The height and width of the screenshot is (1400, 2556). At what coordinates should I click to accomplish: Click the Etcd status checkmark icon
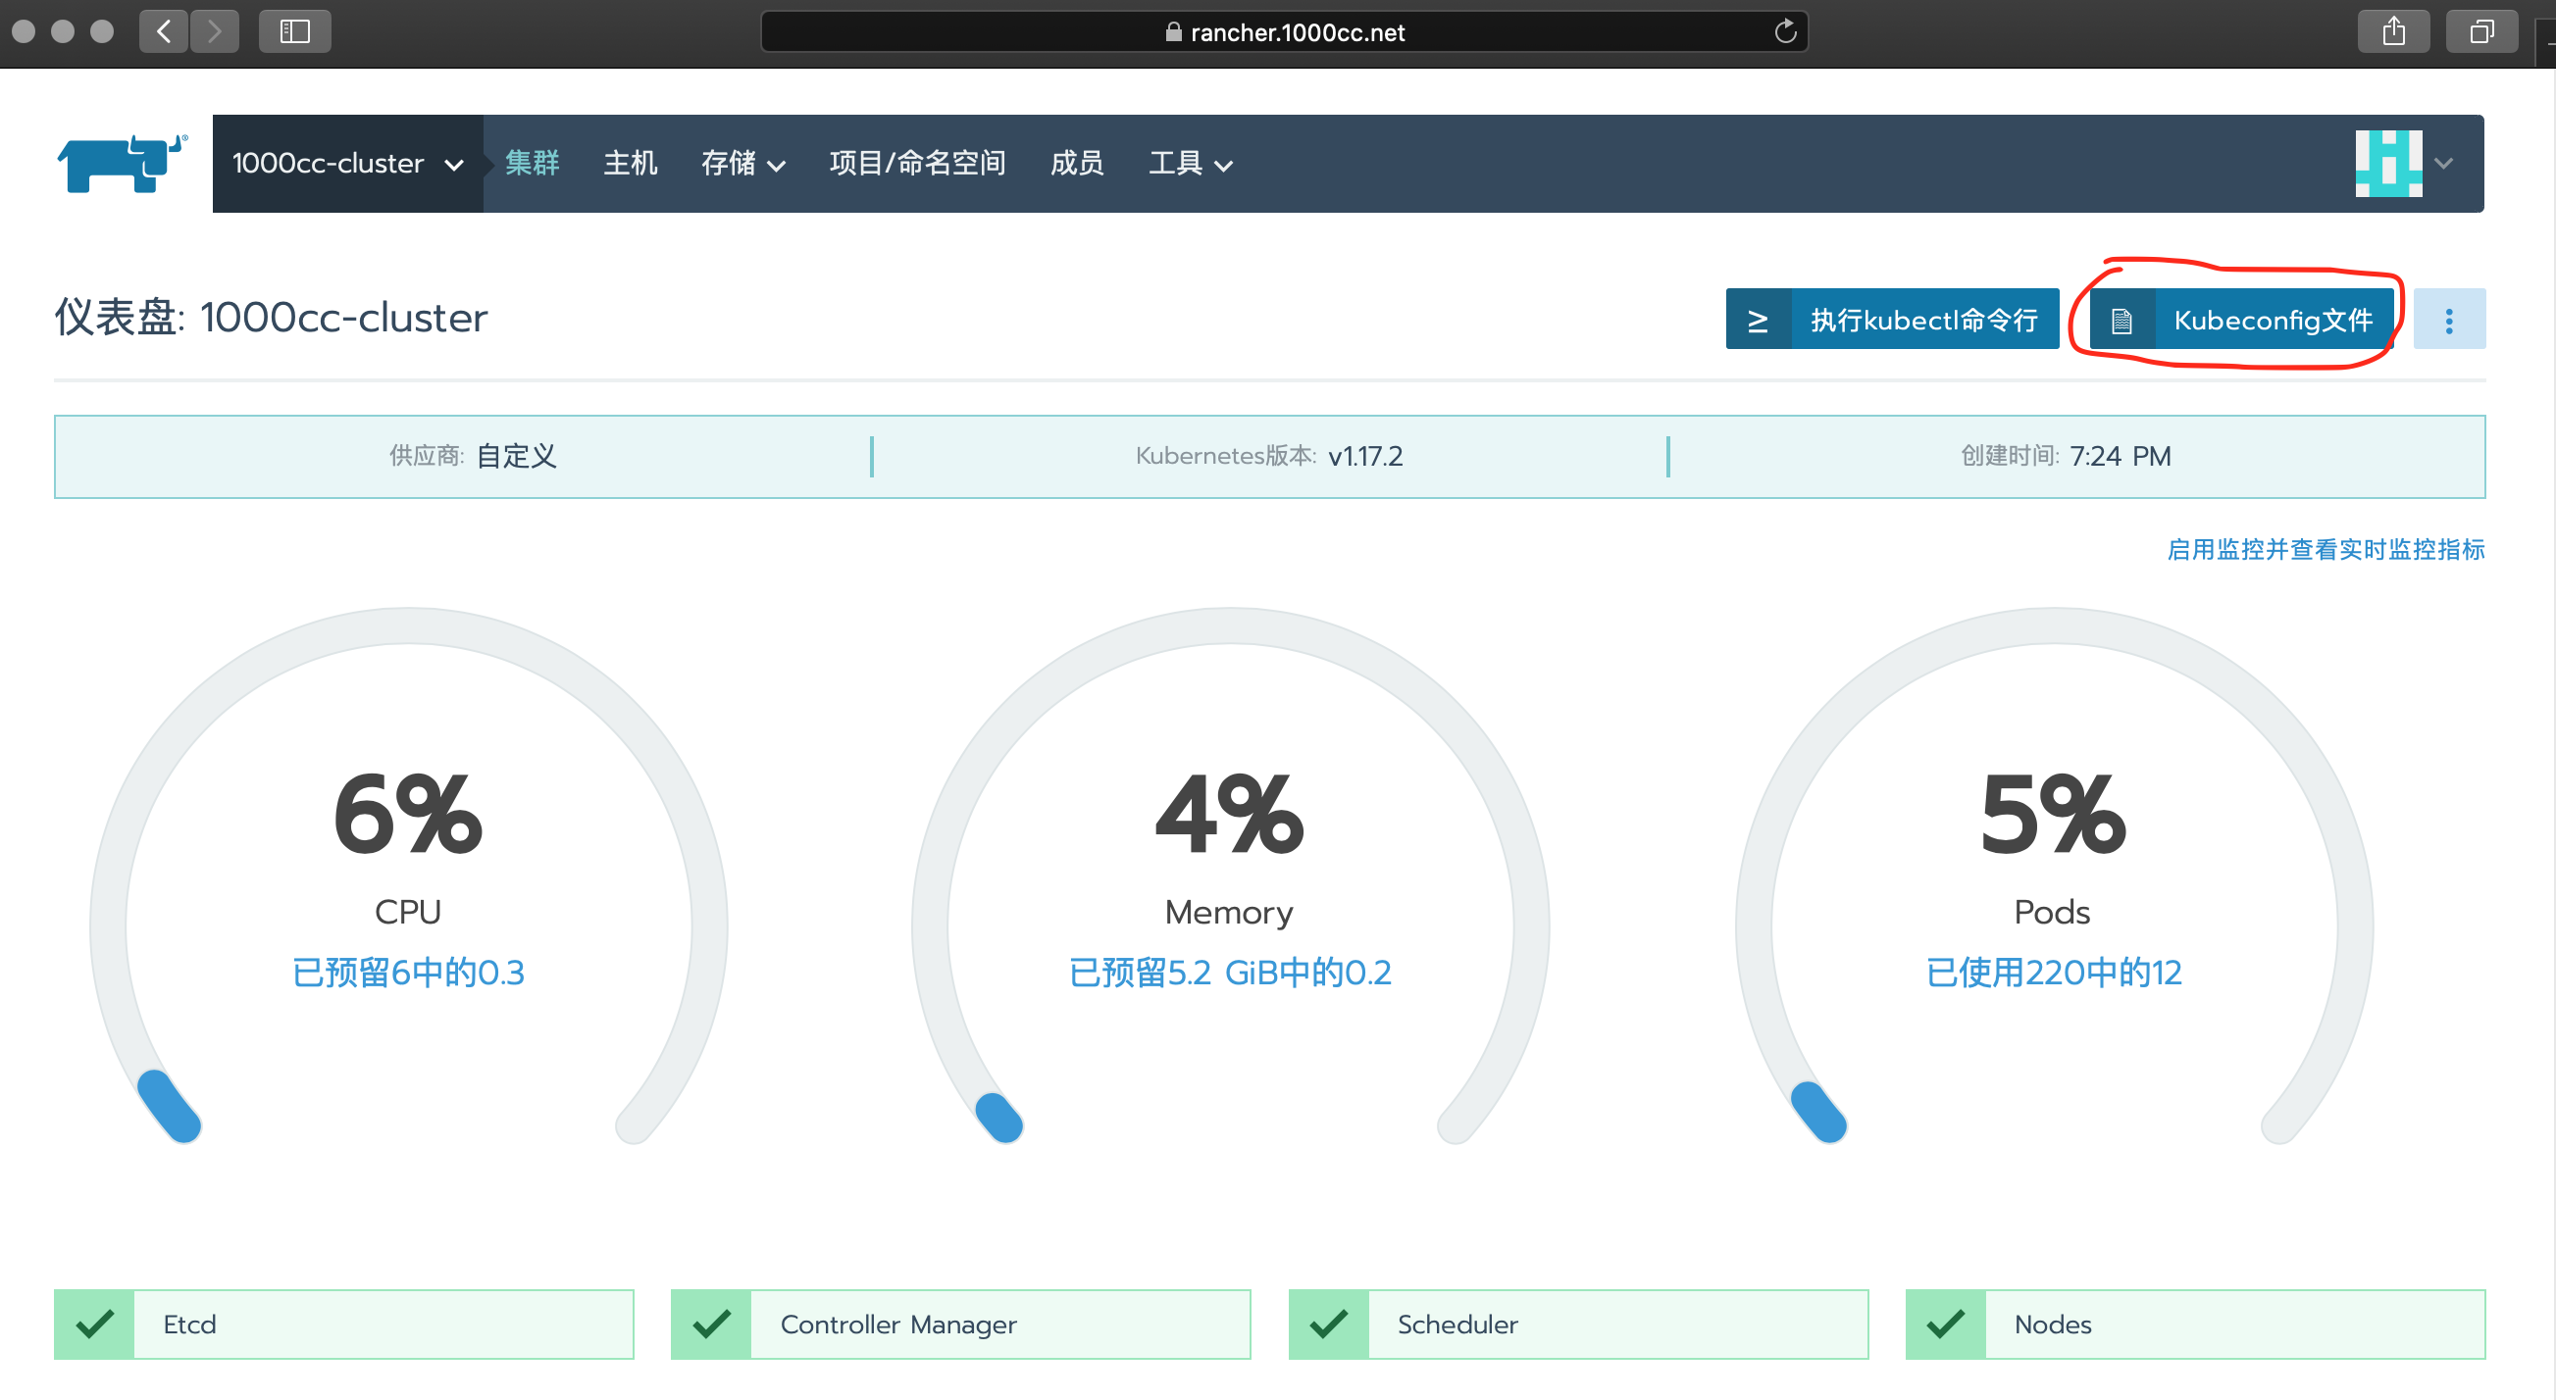[95, 1324]
